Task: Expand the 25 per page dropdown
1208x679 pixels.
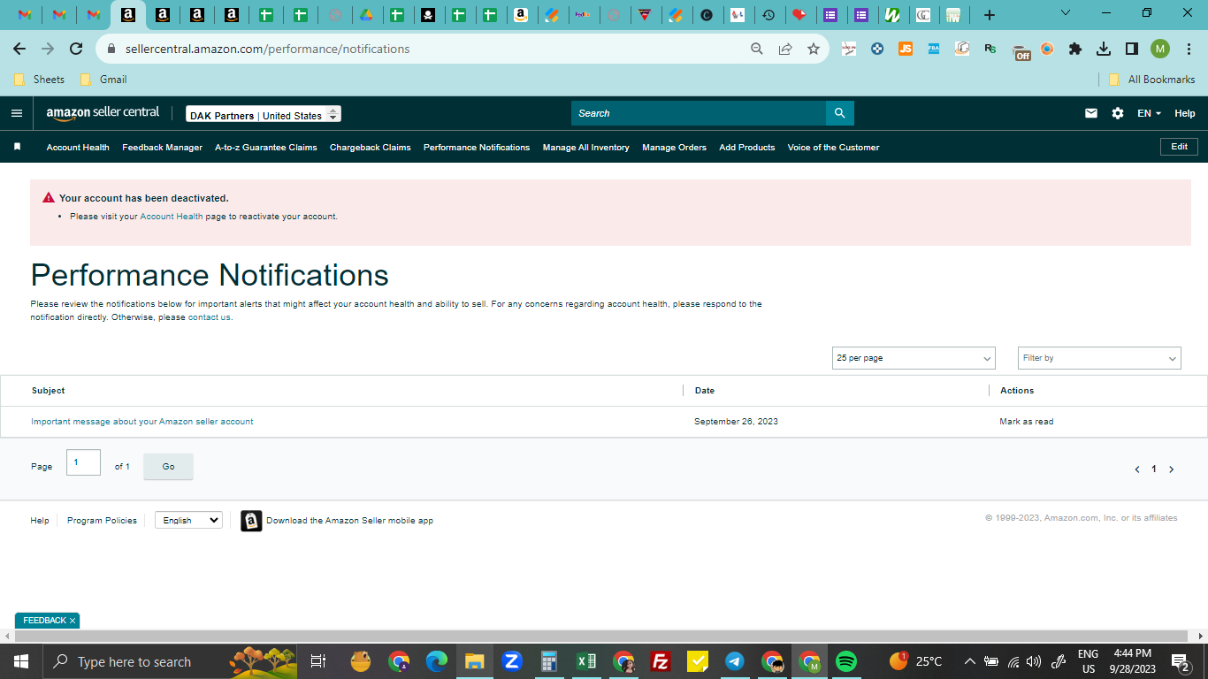Action: [x=914, y=358]
